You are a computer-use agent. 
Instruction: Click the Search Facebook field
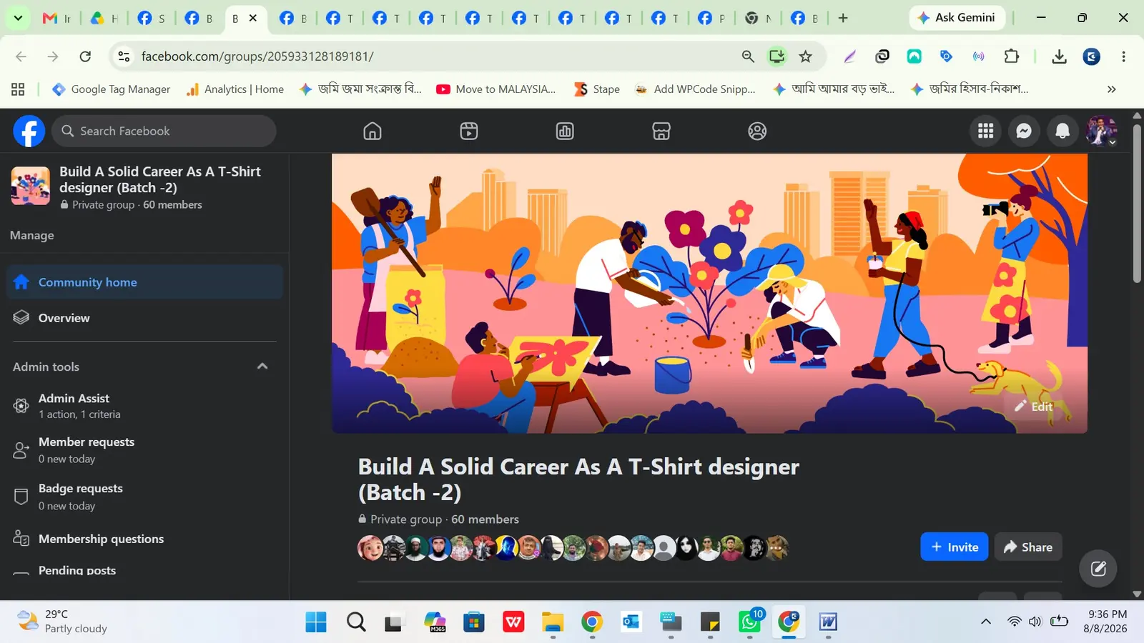[164, 131]
